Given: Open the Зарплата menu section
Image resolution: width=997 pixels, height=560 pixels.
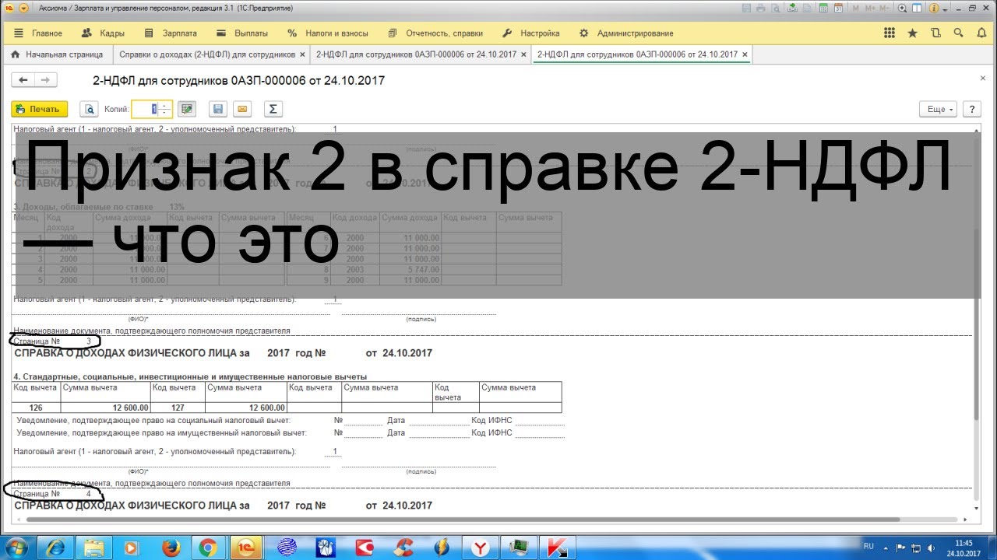Looking at the screenshot, I should pos(171,33).
